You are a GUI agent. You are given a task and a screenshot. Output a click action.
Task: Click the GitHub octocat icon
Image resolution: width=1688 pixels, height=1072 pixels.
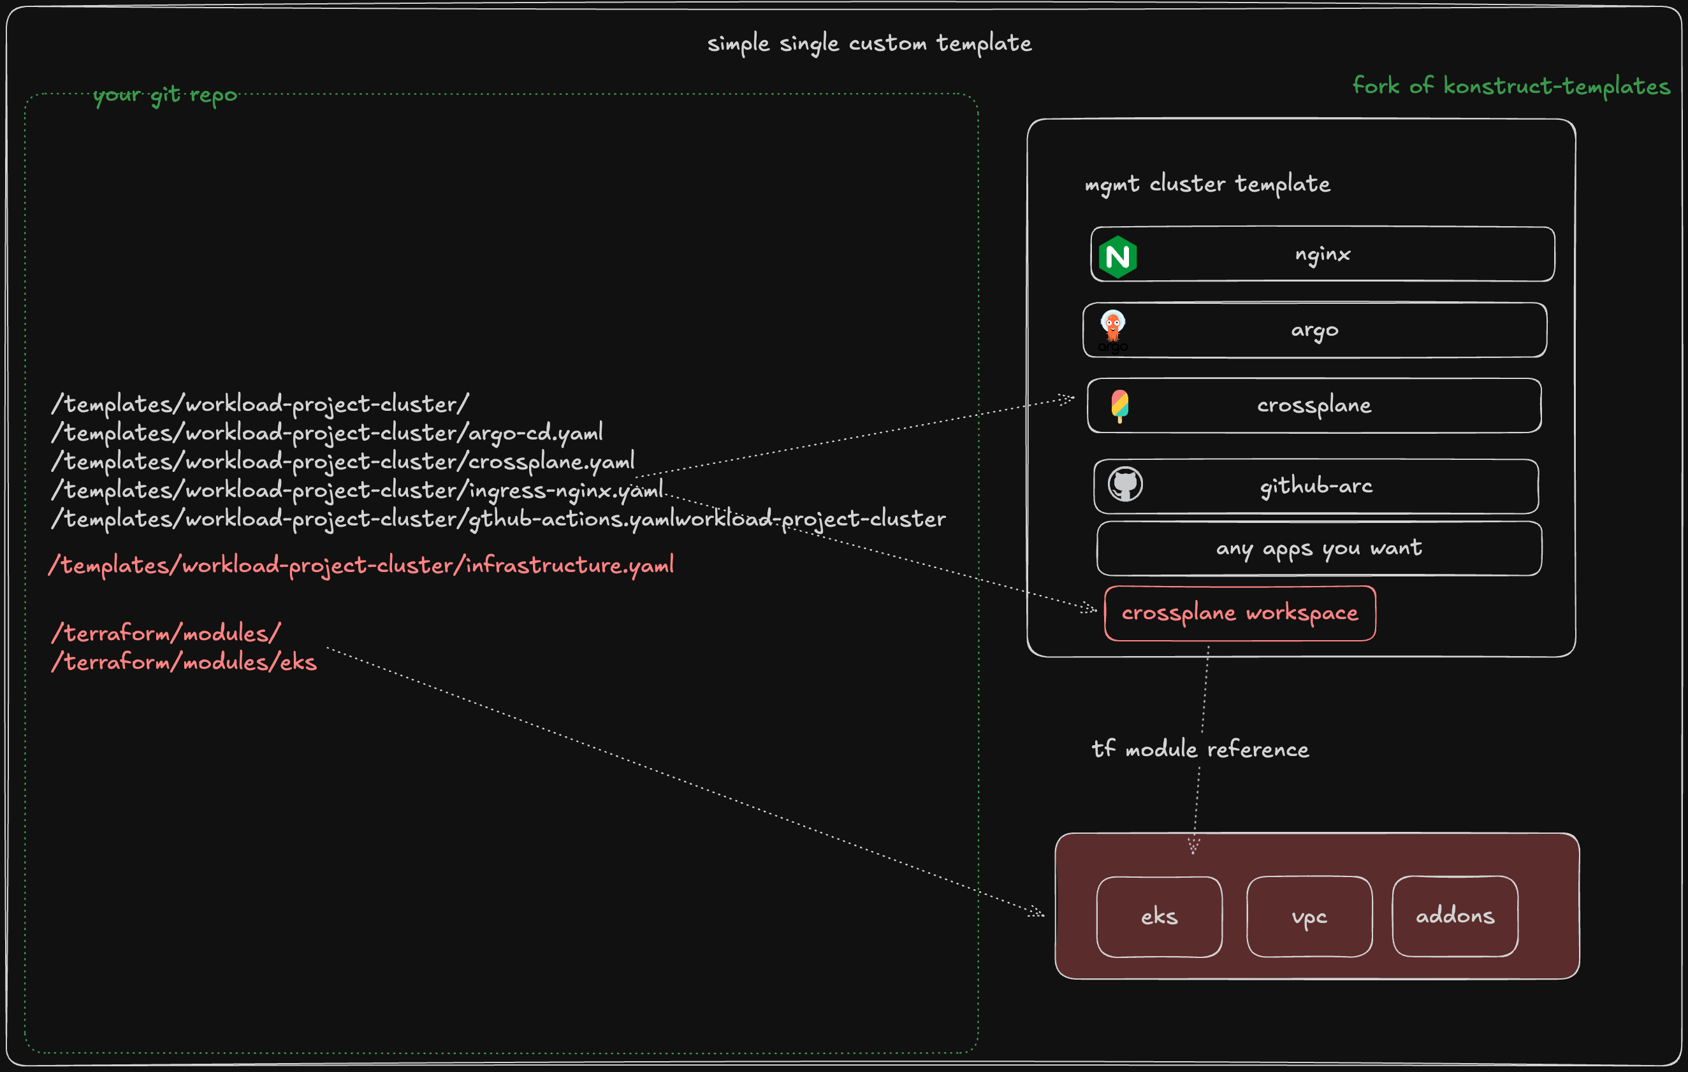pos(1125,485)
